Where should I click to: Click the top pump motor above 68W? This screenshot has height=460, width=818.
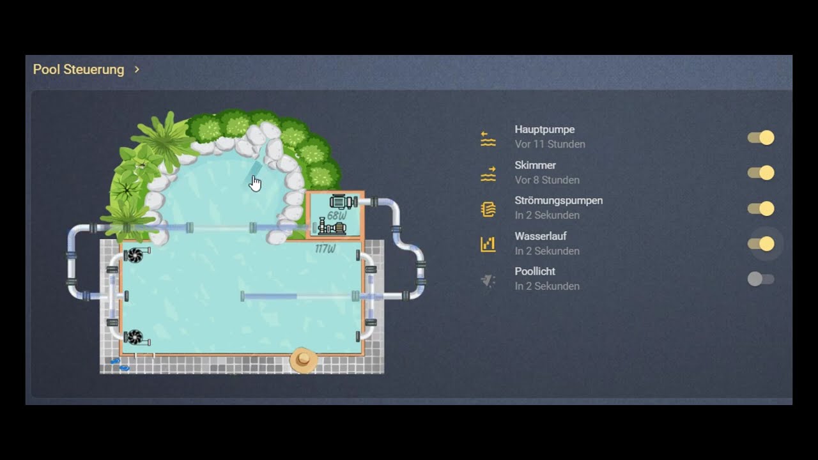[342, 202]
